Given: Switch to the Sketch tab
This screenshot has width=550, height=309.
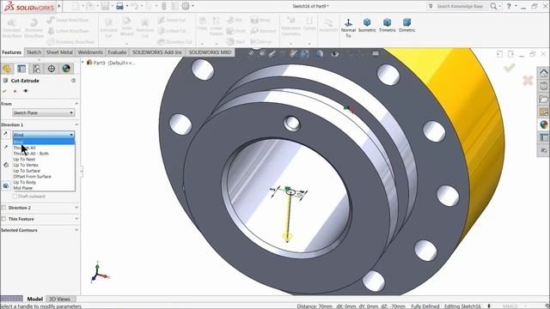Looking at the screenshot, I should pyautogui.click(x=34, y=52).
